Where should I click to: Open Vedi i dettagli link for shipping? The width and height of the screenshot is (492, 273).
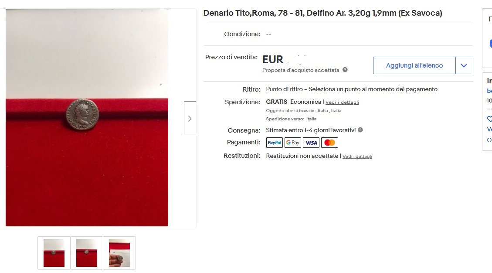click(342, 102)
